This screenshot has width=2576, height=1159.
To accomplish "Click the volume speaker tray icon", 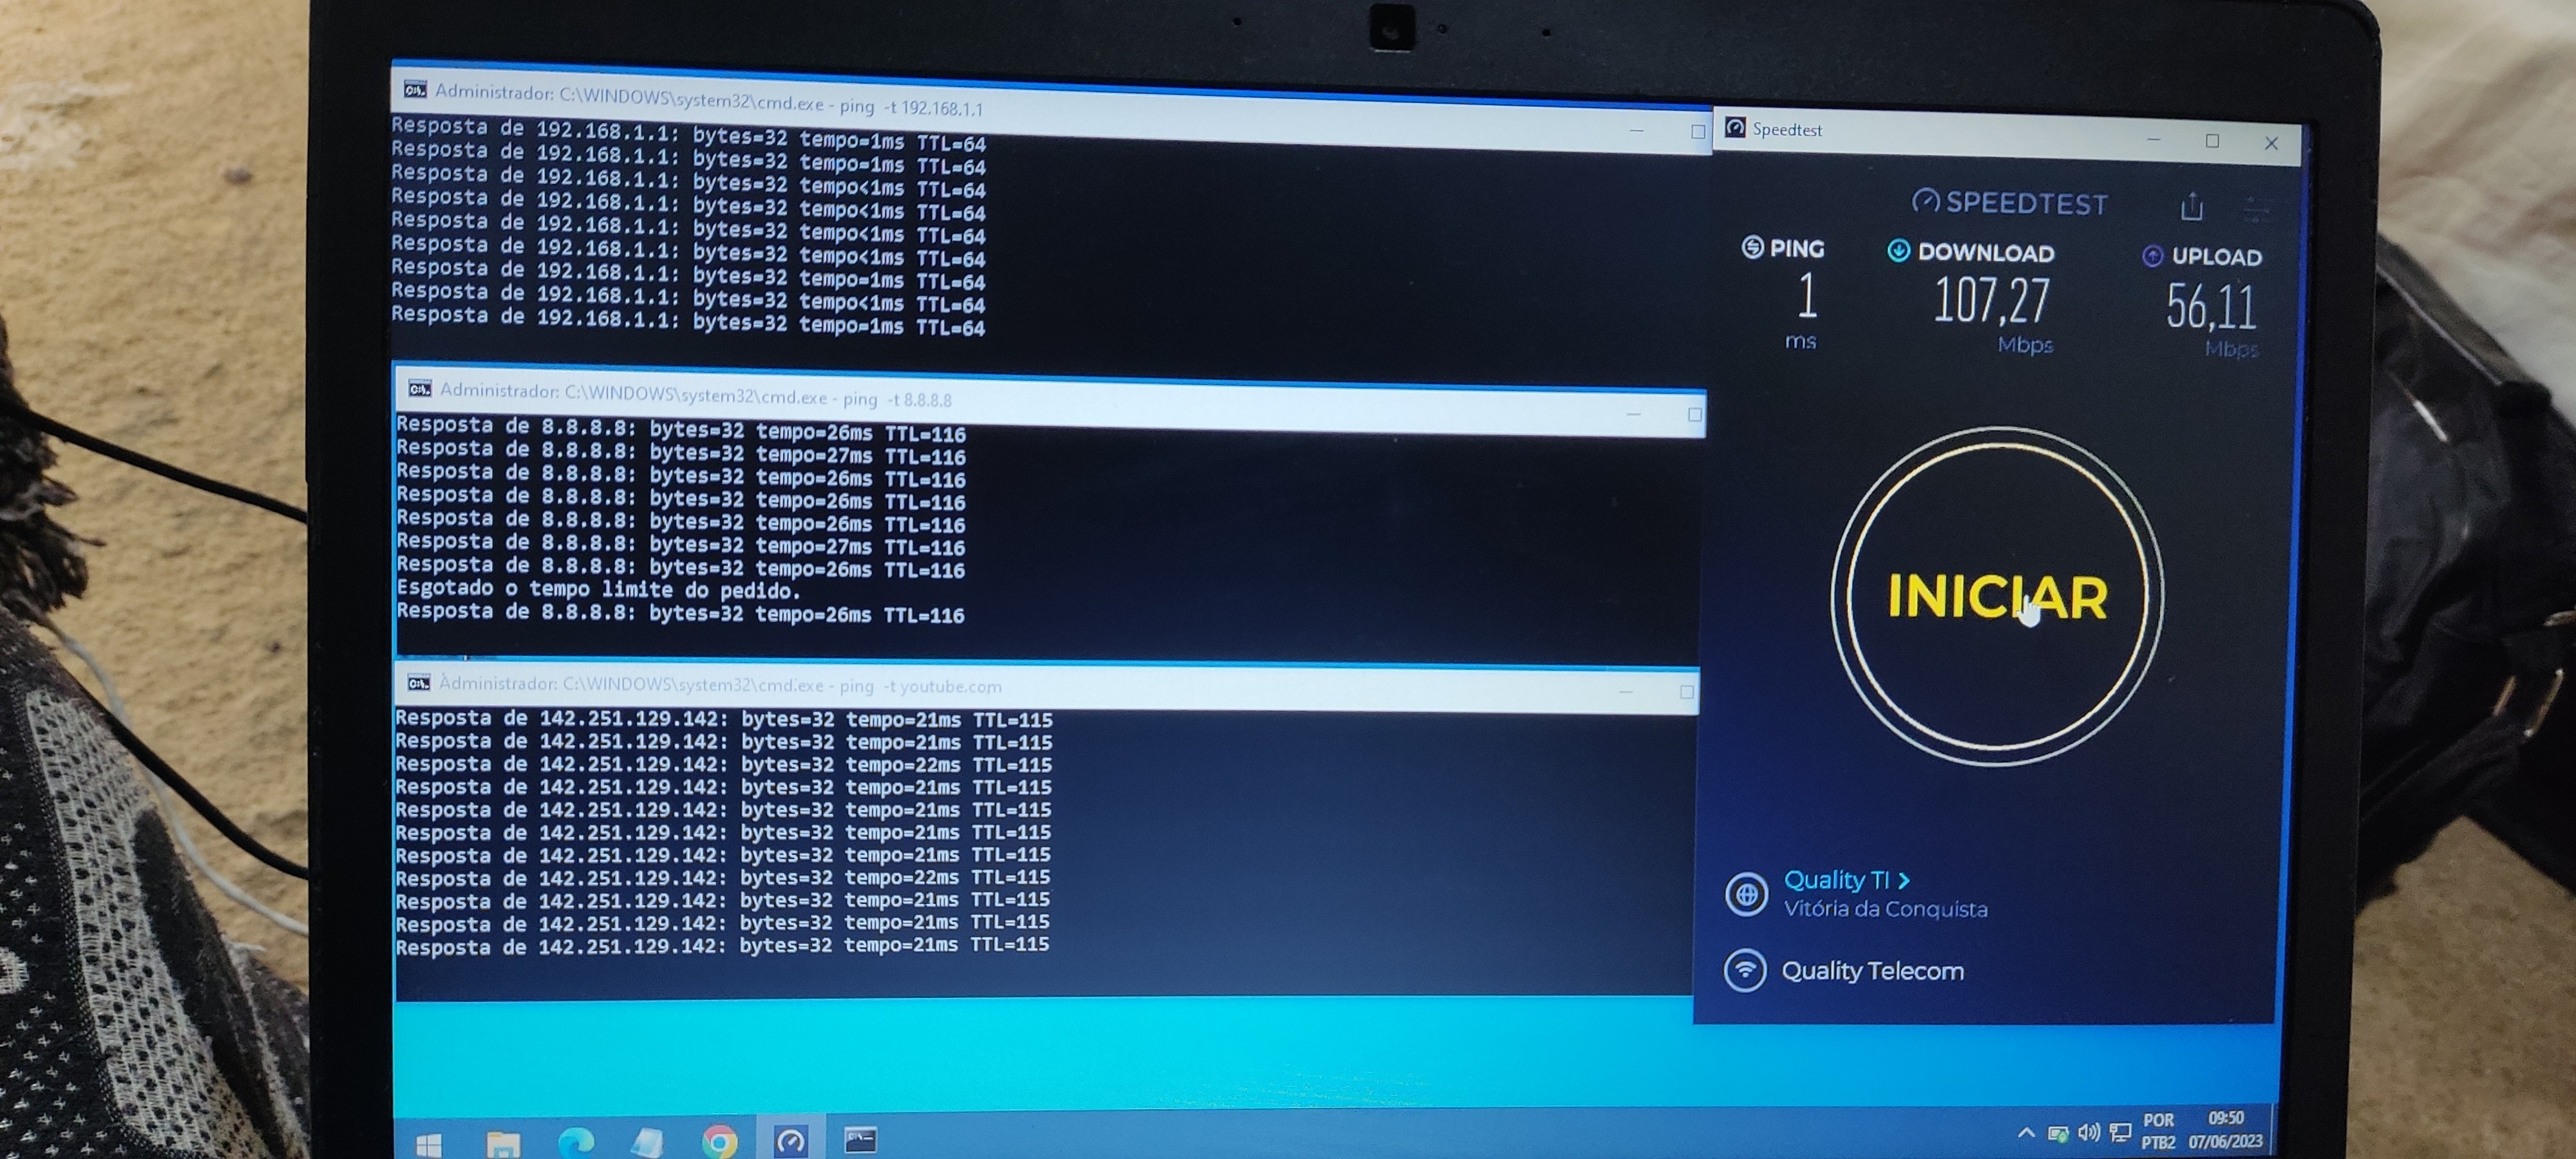I will tap(2088, 1133).
